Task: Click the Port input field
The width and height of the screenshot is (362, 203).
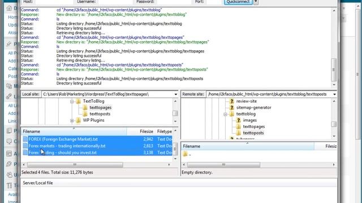Action: [x=214, y=2]
